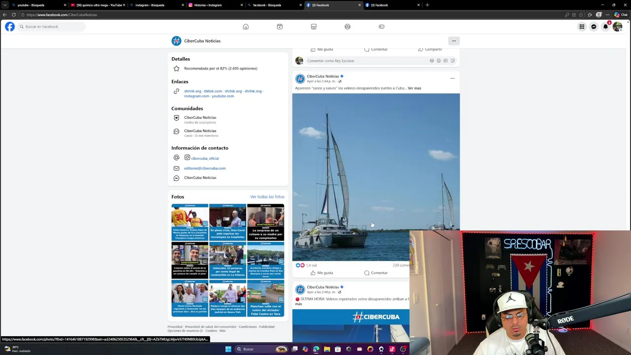631x355 pixels.
Task: View the 1,4 mil reactions count
Action: [x=311, y=265]
